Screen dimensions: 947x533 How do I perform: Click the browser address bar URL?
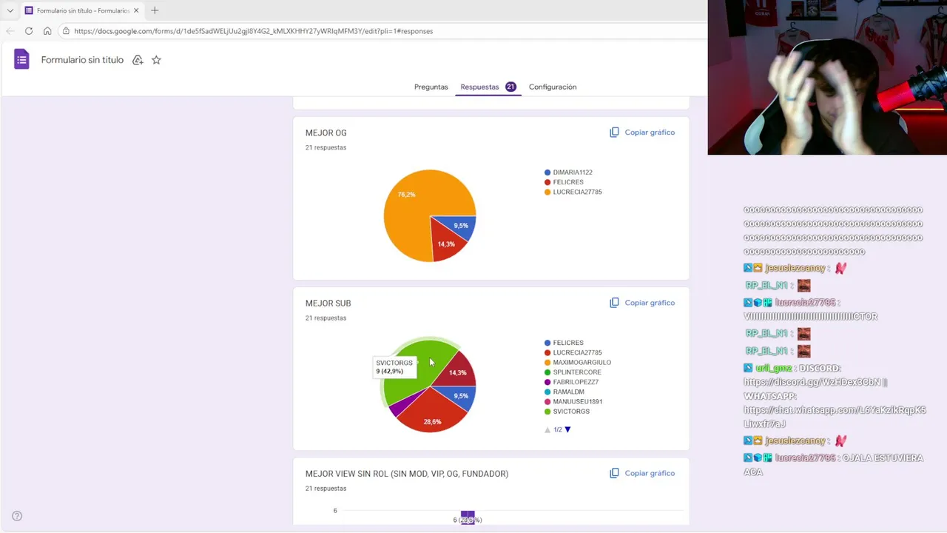coord(253,31)
